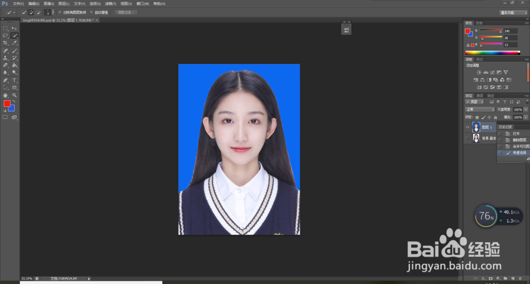The image size is (530, 284).
Task: Reset default foreground and background colors
Action: click(x=5, y=111)
